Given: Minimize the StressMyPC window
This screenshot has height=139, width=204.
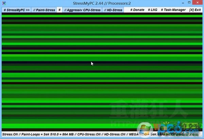Looking at the screenshot, I should point(183,3).
